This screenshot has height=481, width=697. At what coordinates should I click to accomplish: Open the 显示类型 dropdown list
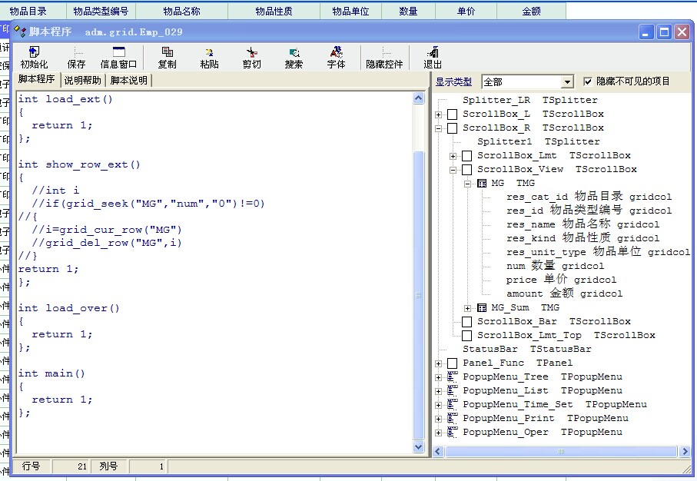pyautogui.click(x=567, y=82)
